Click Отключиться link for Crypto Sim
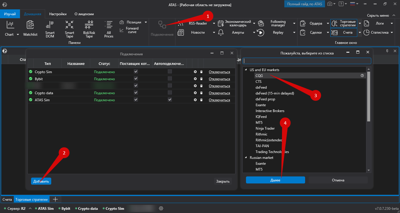Screen dimensions: 400x213 [219, 72]
